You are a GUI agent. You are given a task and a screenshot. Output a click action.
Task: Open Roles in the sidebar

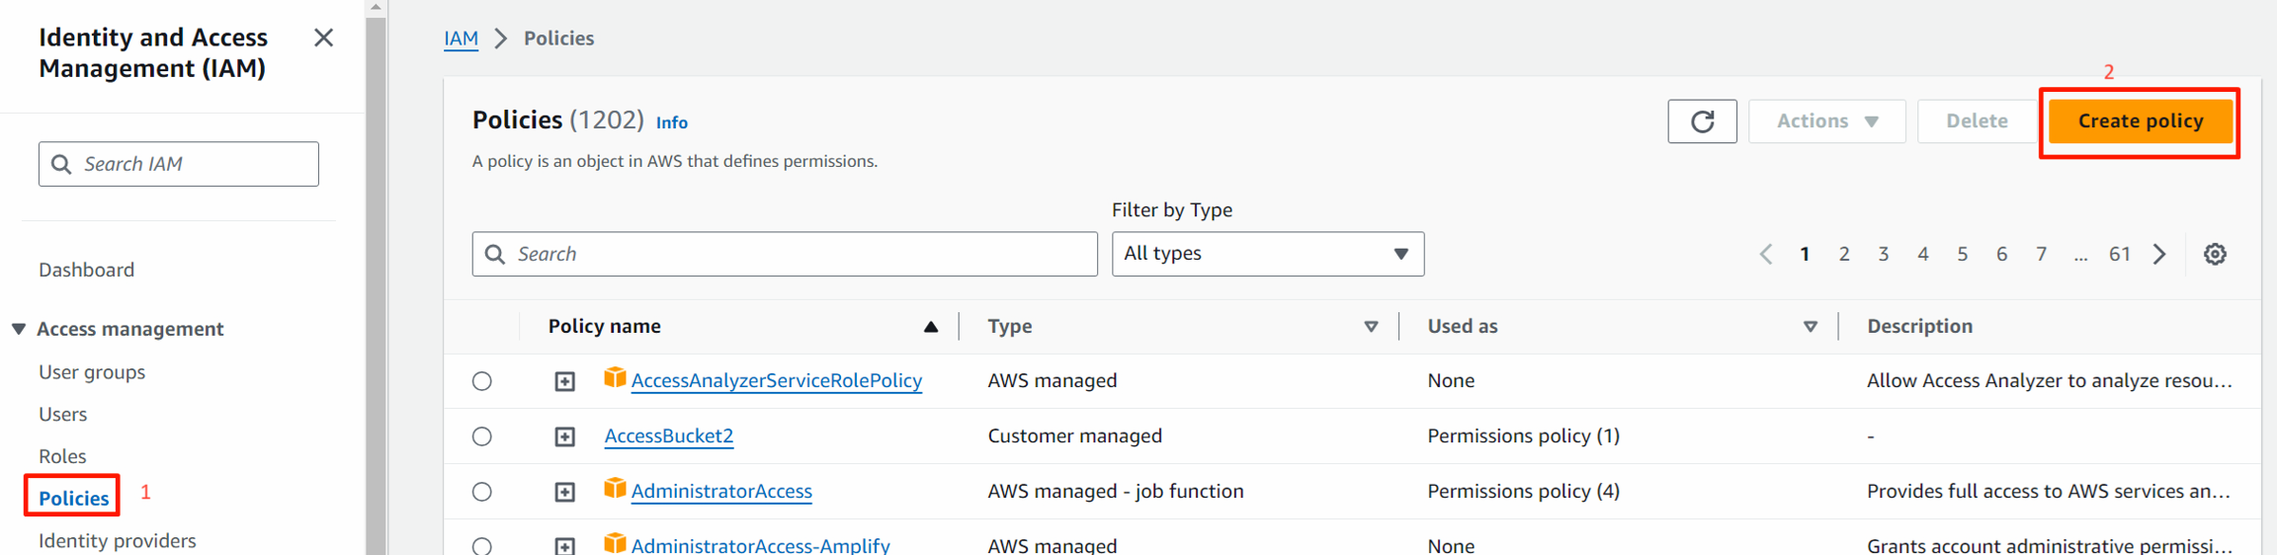pos(62,456)
